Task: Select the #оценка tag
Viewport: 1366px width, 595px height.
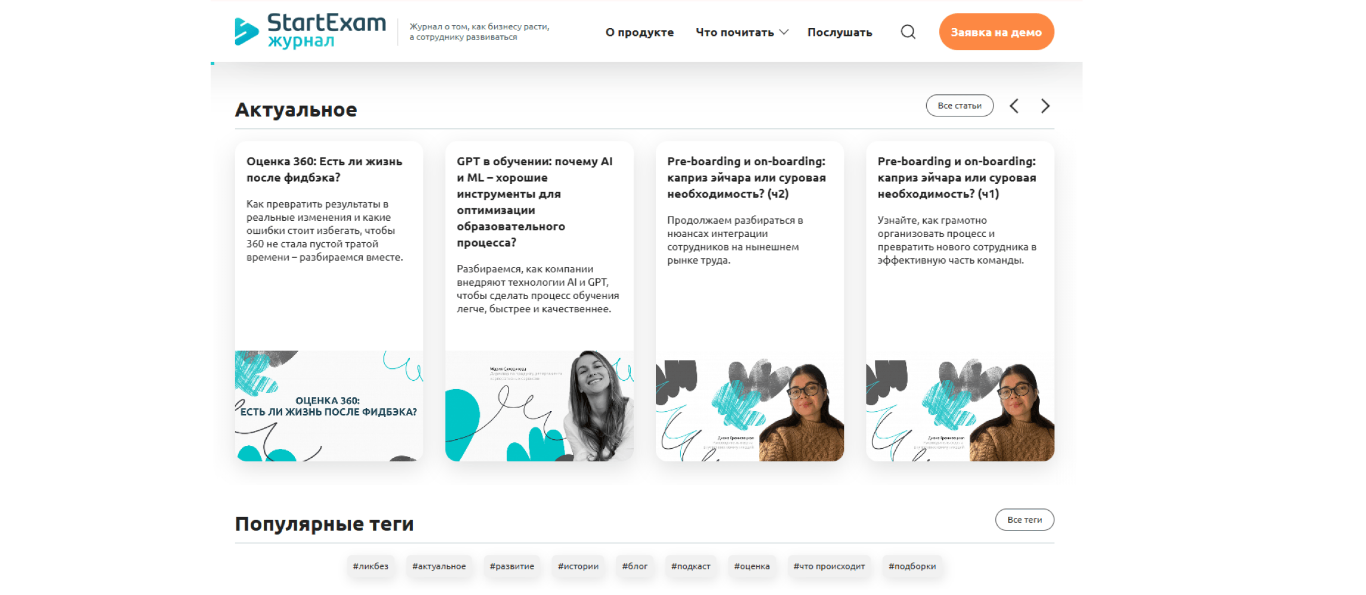Action: tap(751, 566)
